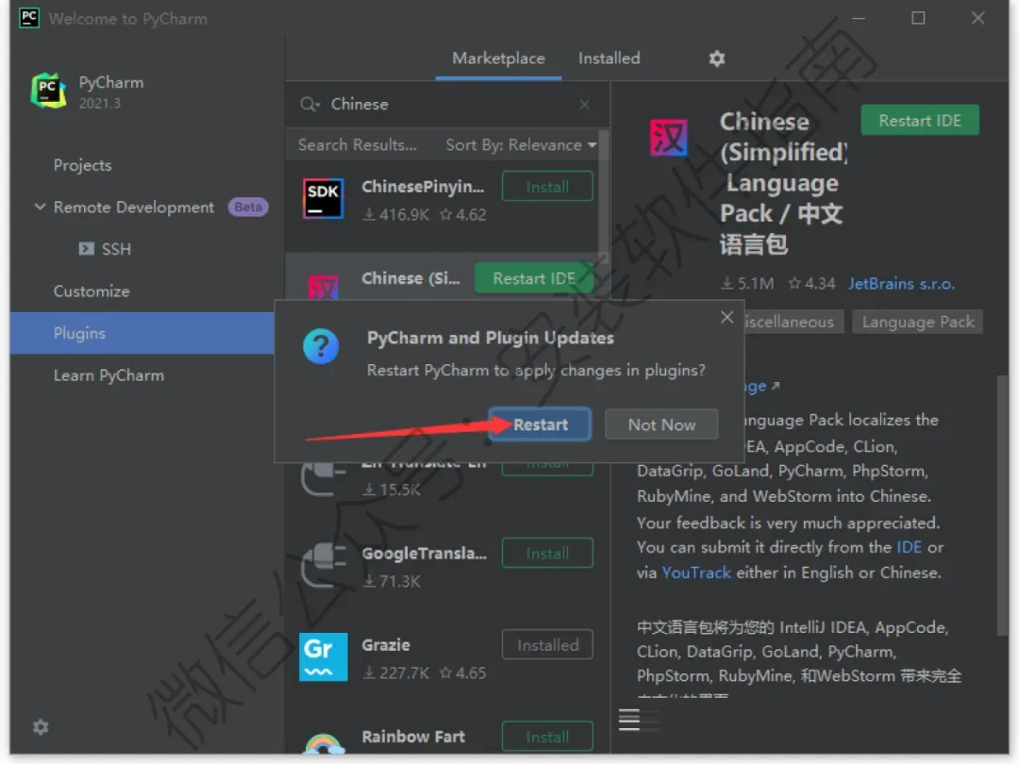Click the large Chinese language pack icon in the details pane
Viewport: 1019px width, 764px height.
coord(667,138)
